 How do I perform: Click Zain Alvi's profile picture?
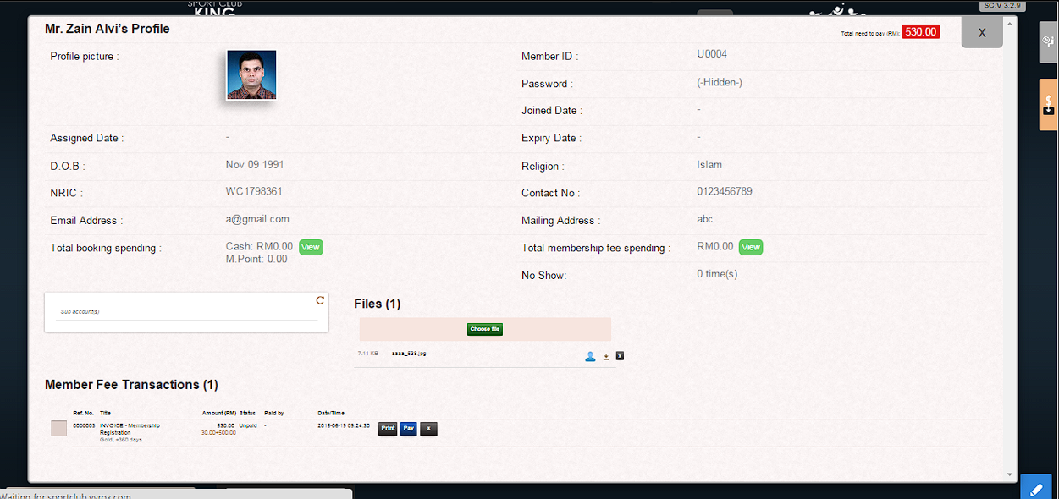[x=251, y=75]
